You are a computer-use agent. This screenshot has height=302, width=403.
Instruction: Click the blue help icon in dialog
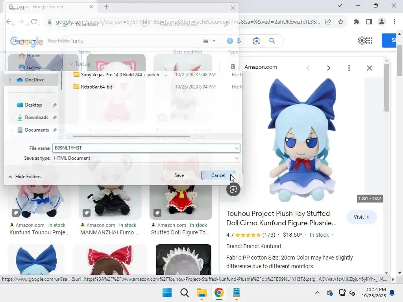pos(230,41)
